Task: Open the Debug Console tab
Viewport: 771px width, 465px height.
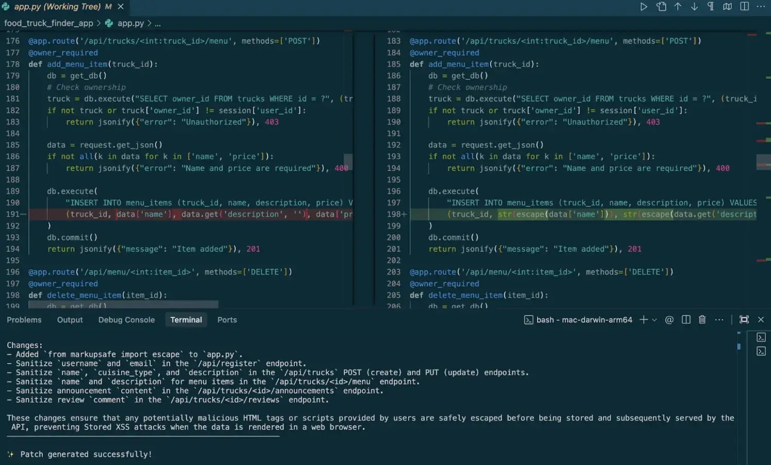Action: click(126, 320)
